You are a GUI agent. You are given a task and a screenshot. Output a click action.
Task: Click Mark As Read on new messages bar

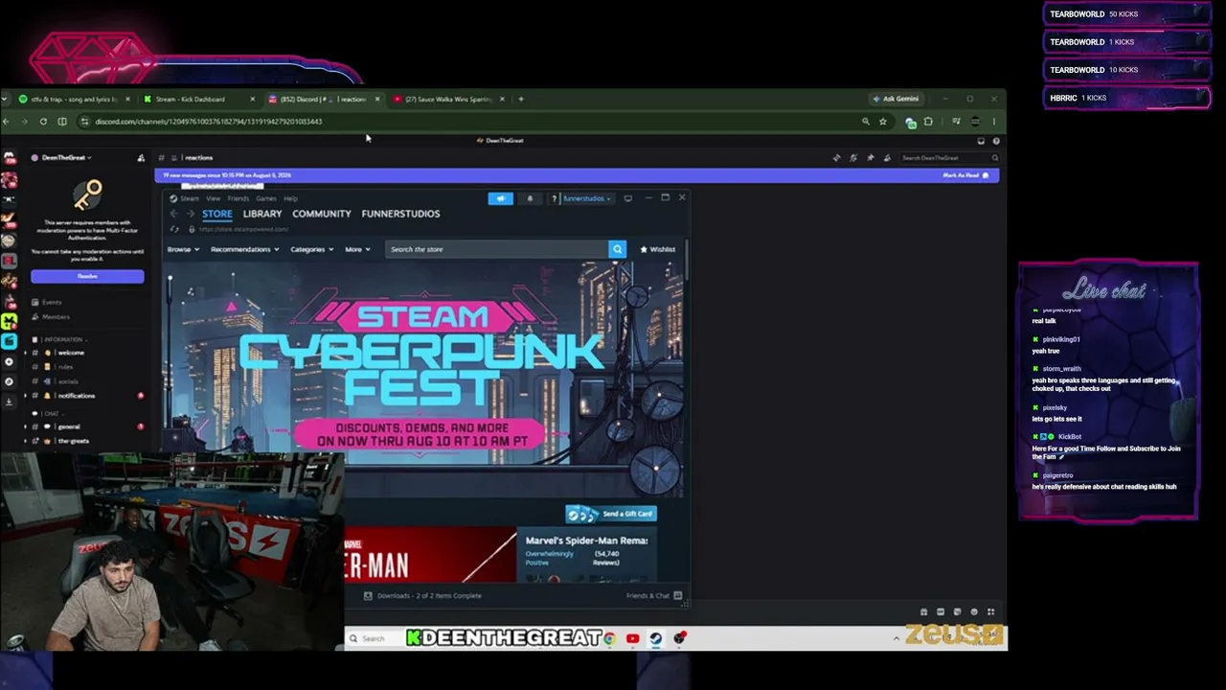(x=965, y=175)
